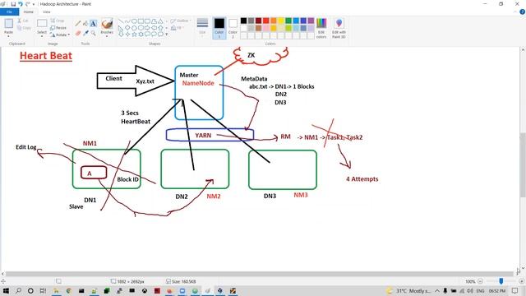Select the Pencil tool
Viewport: 526px width, 296px height.
[x=78, y=23]
